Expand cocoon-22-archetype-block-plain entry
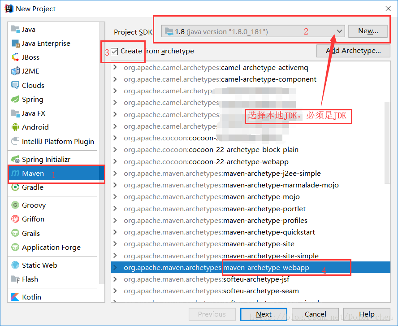The height and width of the screenshot is (326, 398). pyautogui.click(x=115, y=149)
